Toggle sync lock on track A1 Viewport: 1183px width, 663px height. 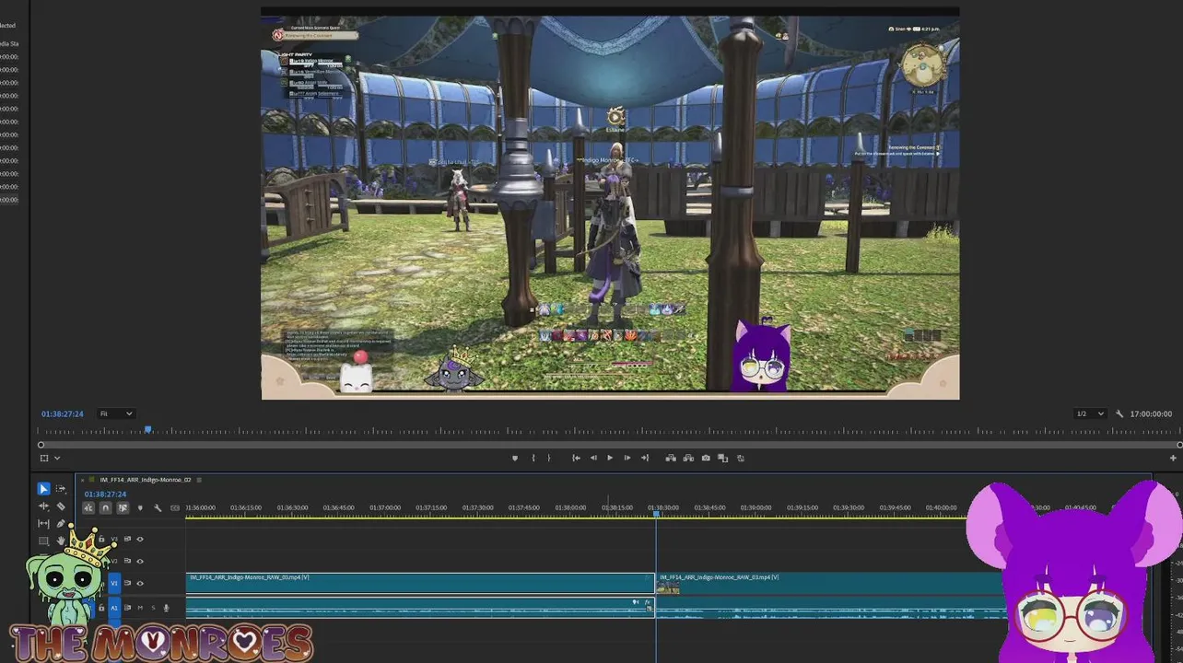tap(128, 608)
